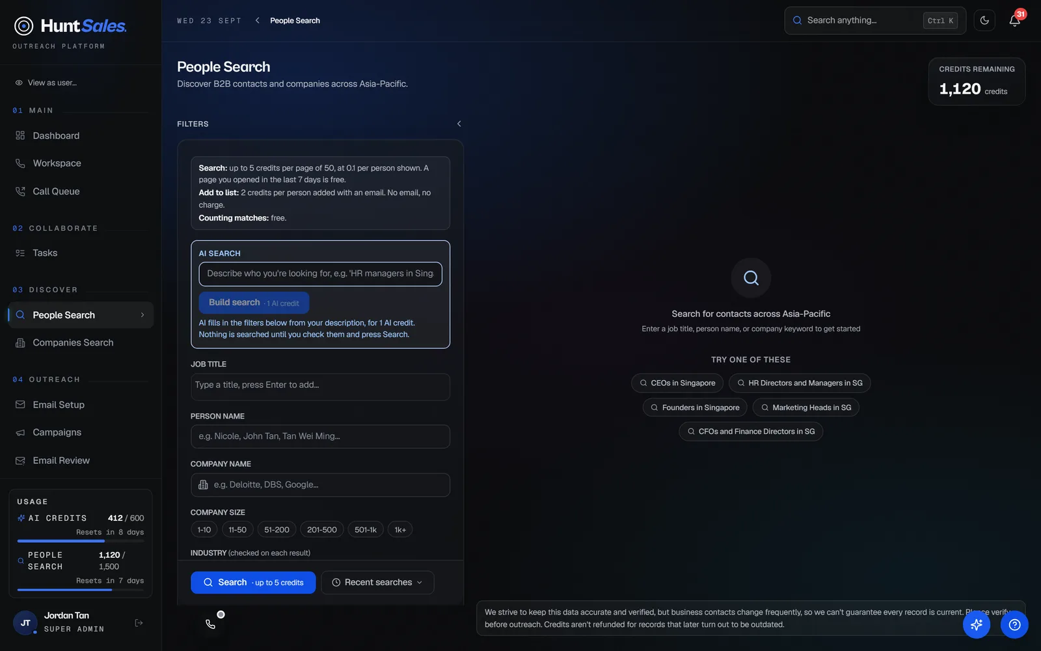
Task: Focus the Job Title input
Action: pyautogui.click(x=320, y=387)
